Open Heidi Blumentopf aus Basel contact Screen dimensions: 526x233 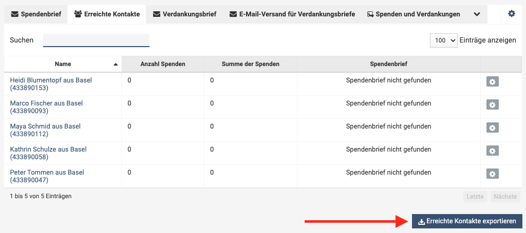51,80
